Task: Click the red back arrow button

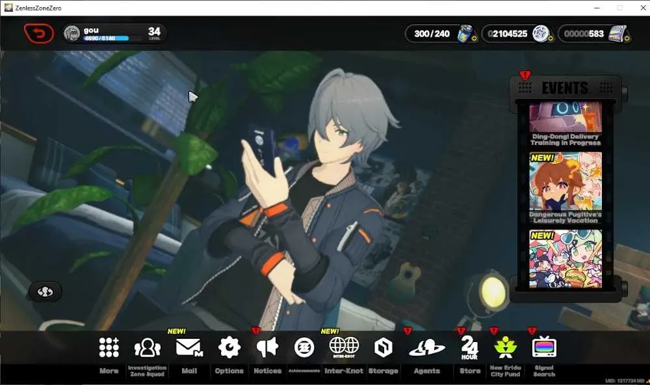Action: (x=39, y=33)
